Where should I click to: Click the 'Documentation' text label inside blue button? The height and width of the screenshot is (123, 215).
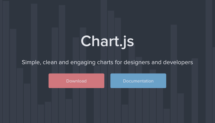coord(138,81)
